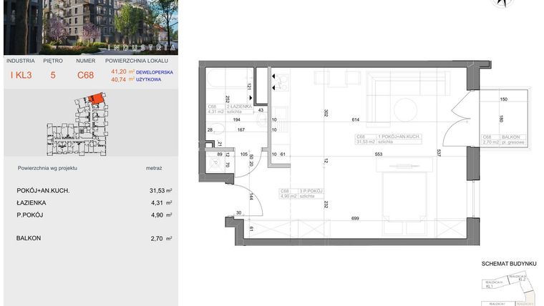Click the entrance door swing arc
The image size is (544, 306).
pos(249,201)
